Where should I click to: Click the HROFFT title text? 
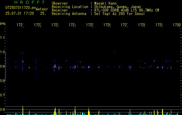30,2
